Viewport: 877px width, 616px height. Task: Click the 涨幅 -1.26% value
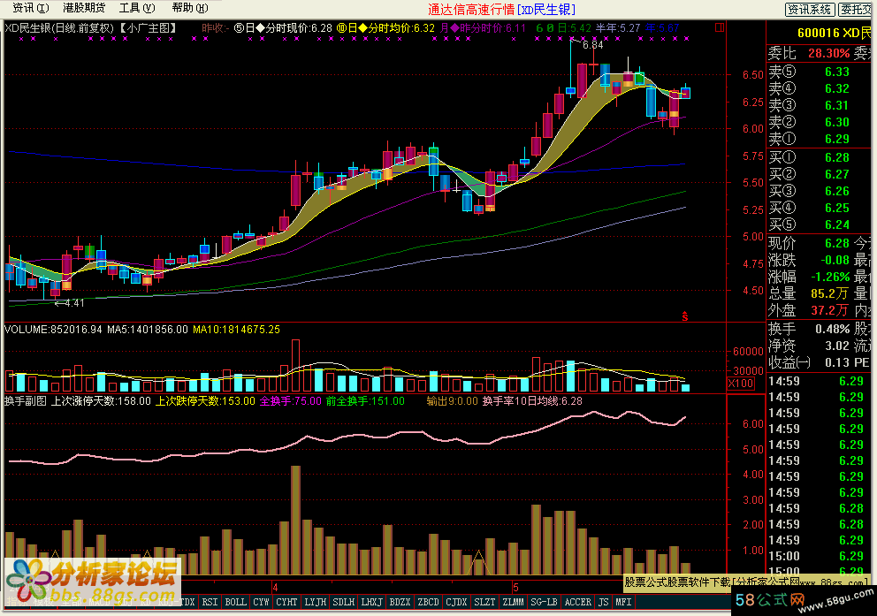click(x=830, y=277)
